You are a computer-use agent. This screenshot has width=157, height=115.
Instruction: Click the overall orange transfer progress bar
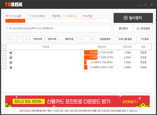(58, 21)
